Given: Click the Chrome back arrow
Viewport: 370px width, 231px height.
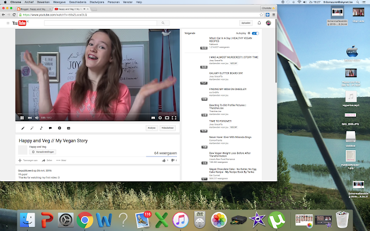Looking at the screenshot, I should click(3, 14).
